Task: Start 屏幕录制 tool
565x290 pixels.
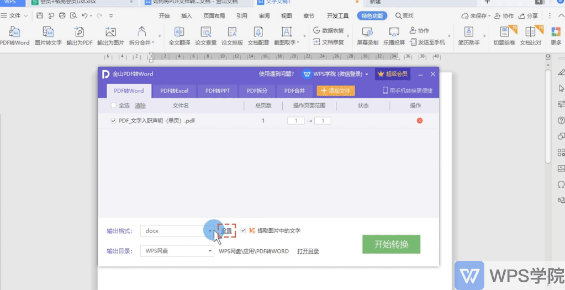Action: pyautogui.click(x=367, y=36)
